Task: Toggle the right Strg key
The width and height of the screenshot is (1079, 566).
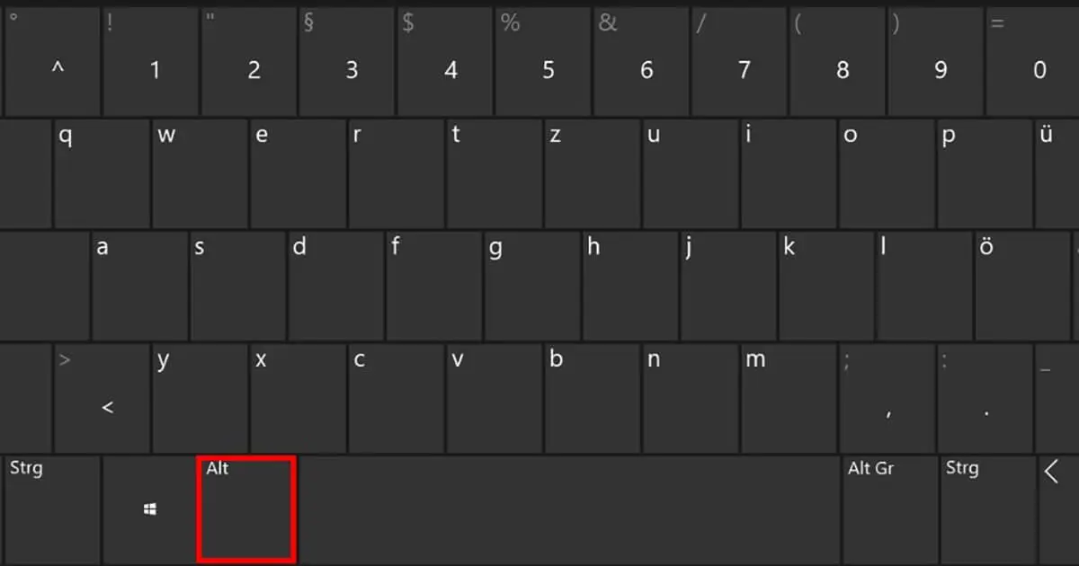Action: 988,509
